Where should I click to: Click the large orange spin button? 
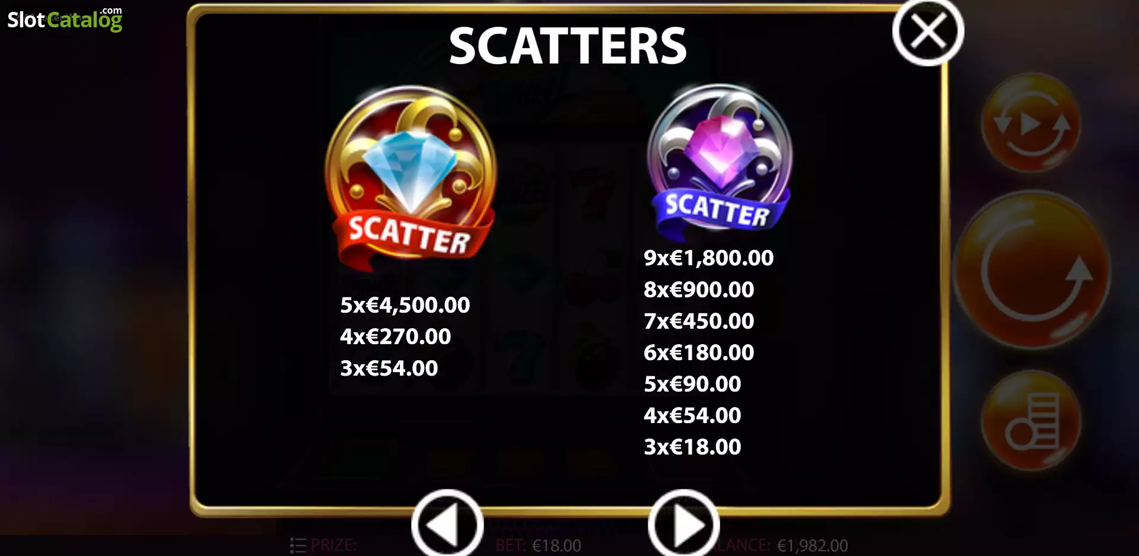tap(1032, 270)
